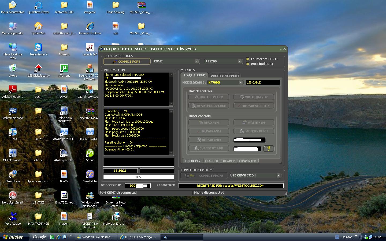Open Flash Samung folder icon
The image size is (386, 241).
tap(116, 7)
